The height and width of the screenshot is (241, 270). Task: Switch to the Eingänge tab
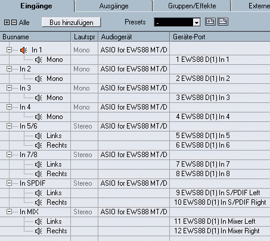tap(36, 6)
